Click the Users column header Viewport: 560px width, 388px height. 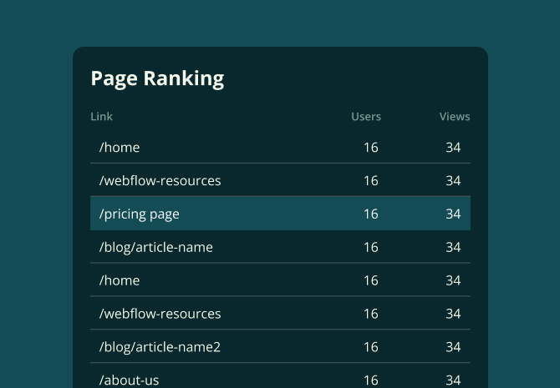pyautogui.click(x=366, y=117)
